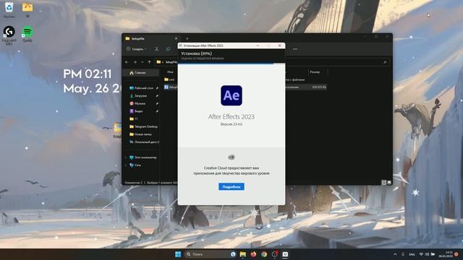The image size is (463, 260).
Task: Open the notification center badge
Action: [456, 254]
